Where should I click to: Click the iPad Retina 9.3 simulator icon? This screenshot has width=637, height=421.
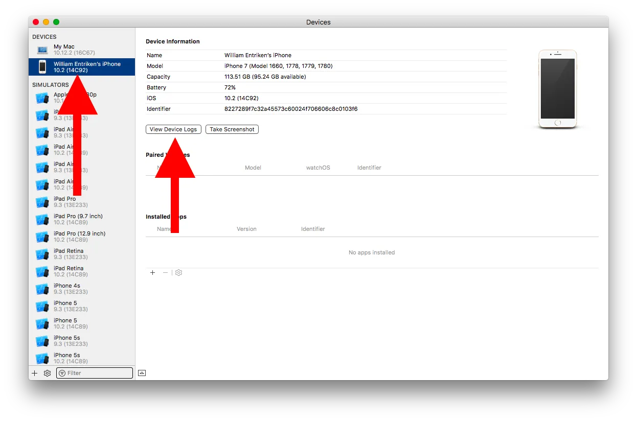[x=42, y=254]
